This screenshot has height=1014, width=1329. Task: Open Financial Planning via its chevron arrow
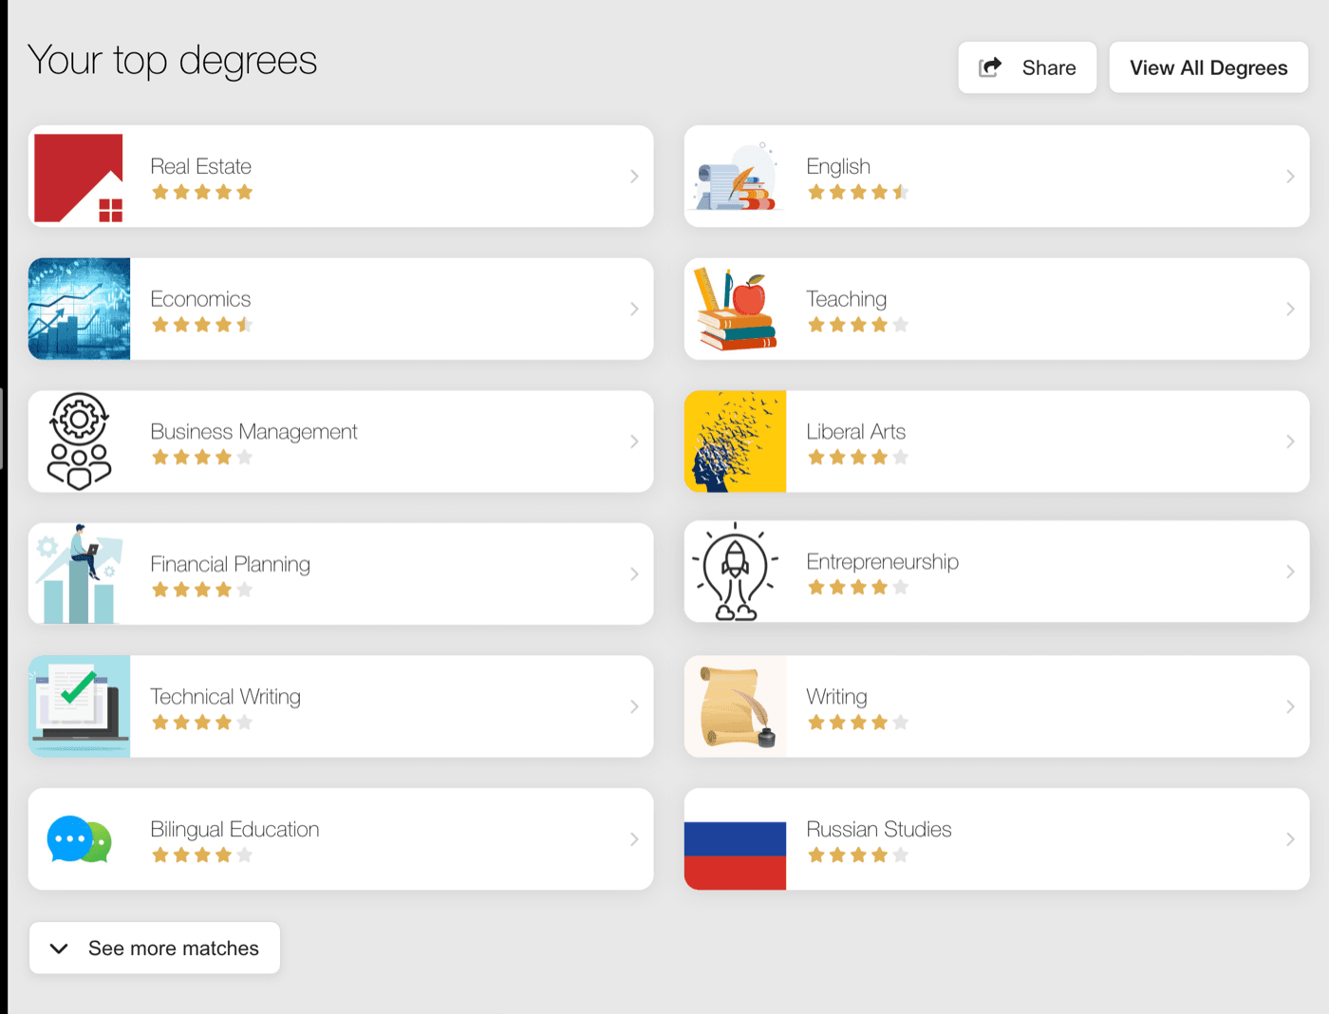634,573
